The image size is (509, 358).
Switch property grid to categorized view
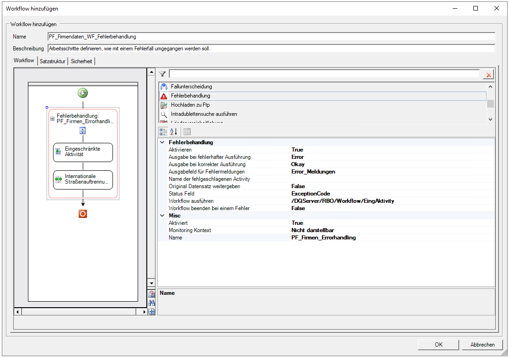163,131
